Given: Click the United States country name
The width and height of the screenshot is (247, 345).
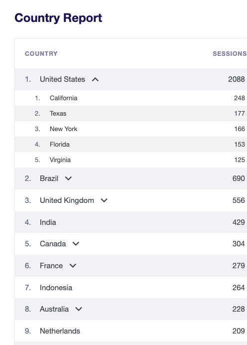Looking at the screenshot, I should tap(62, 79).
